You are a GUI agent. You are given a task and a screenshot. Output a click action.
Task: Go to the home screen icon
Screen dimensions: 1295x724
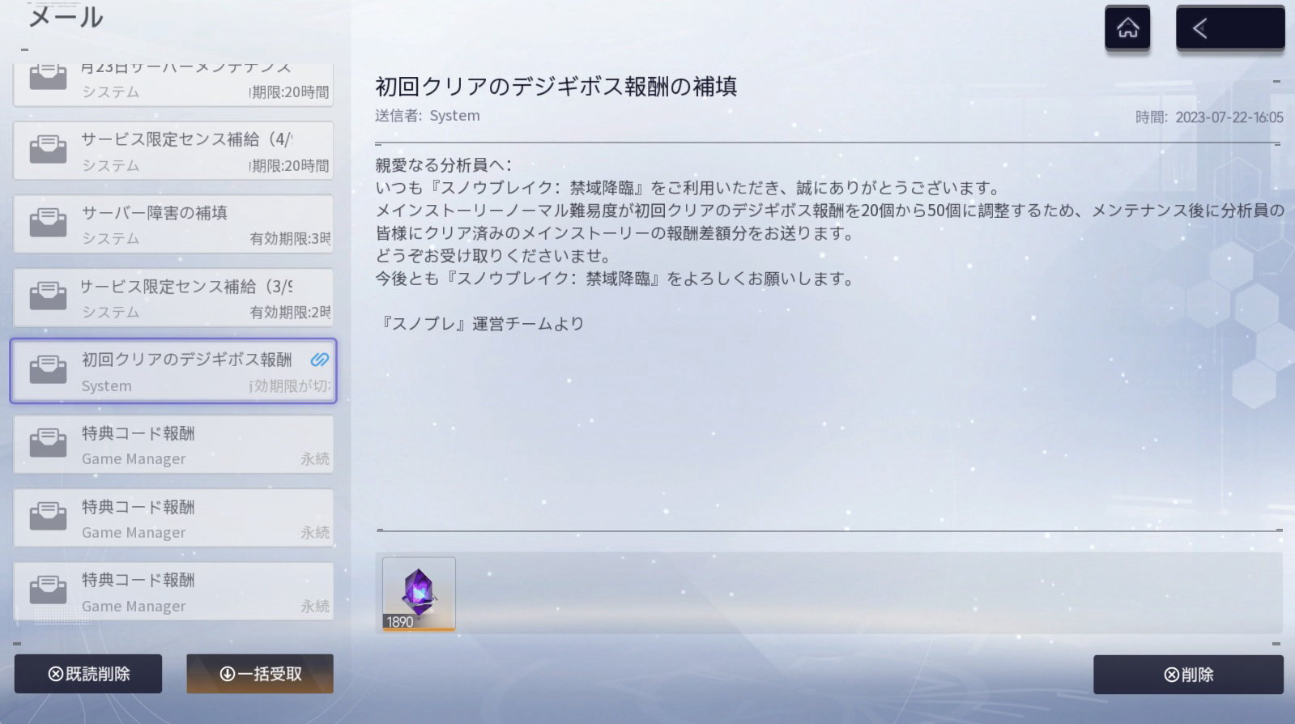[x=1127, y=28]
